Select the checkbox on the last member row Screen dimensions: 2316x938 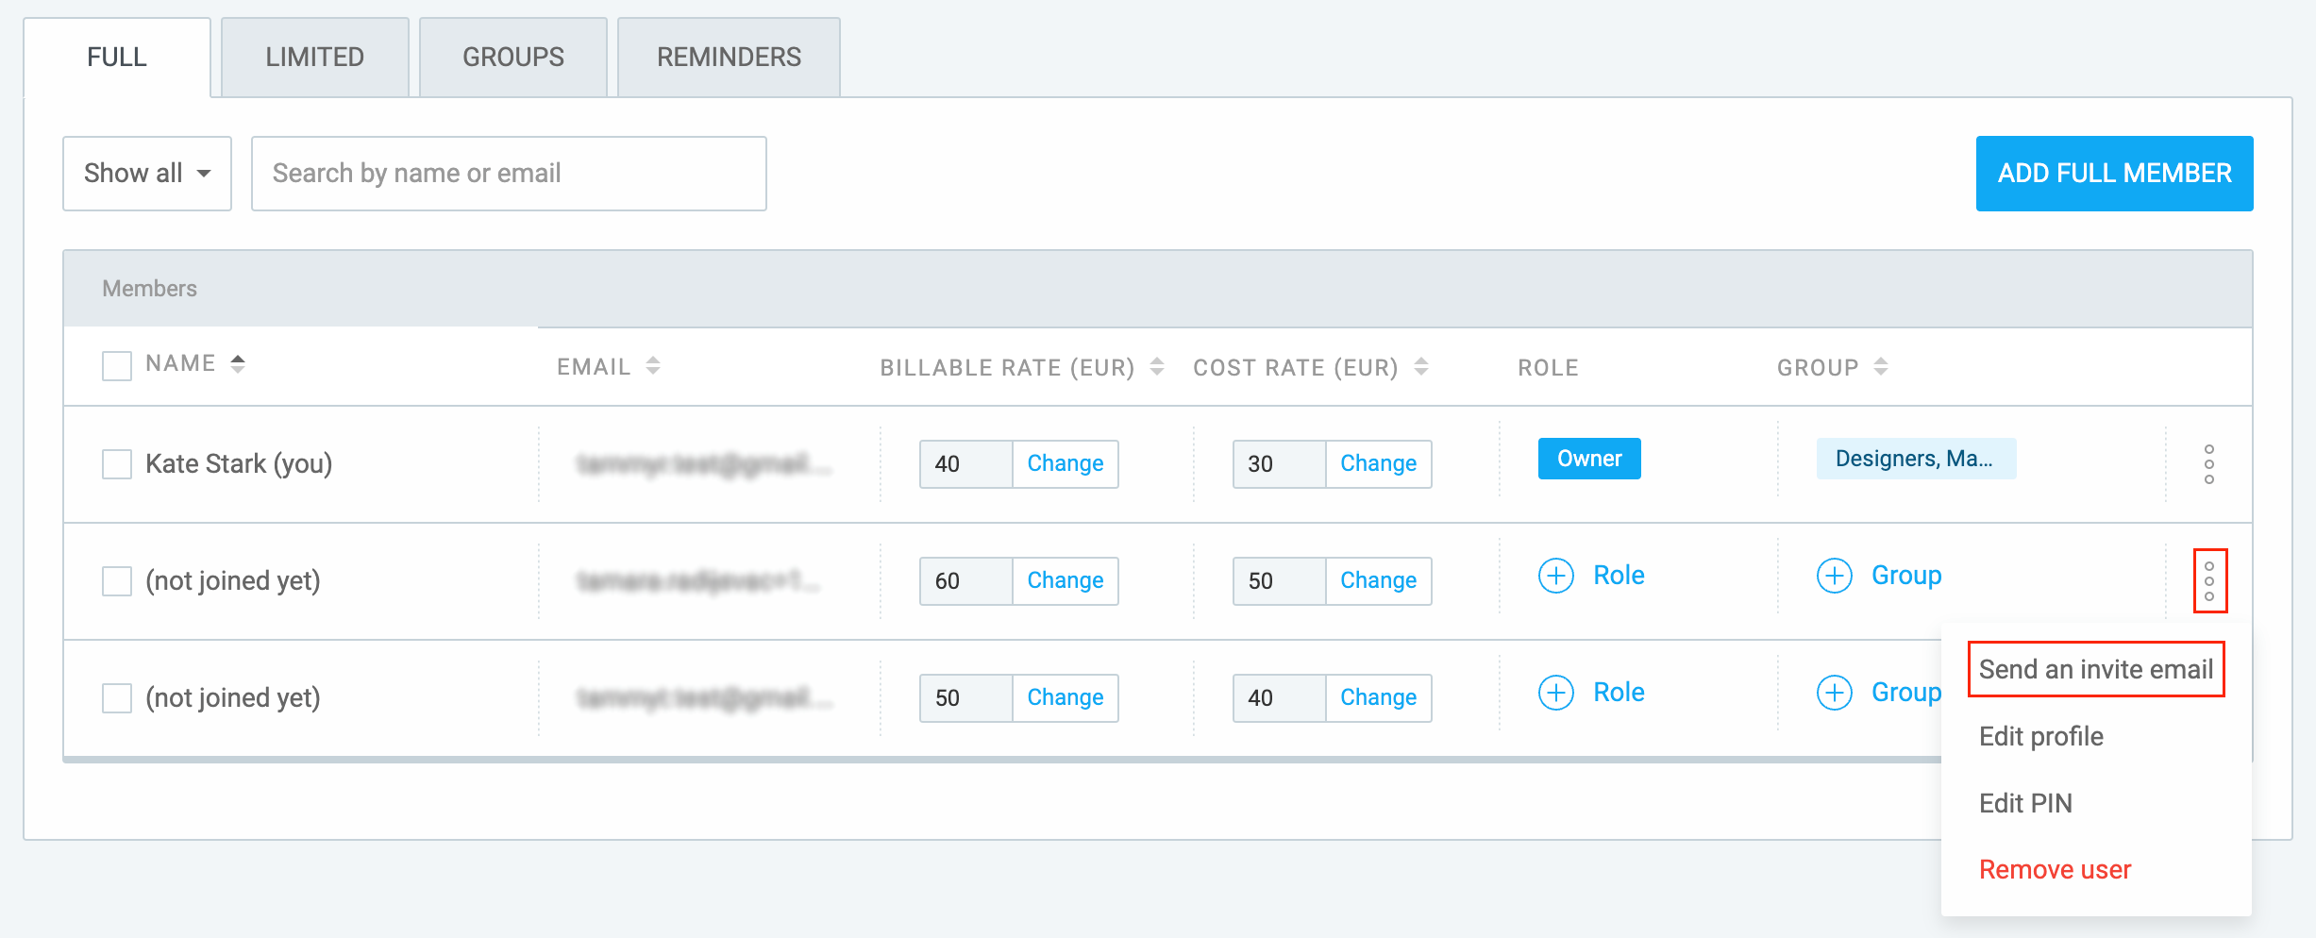(116, 697)
